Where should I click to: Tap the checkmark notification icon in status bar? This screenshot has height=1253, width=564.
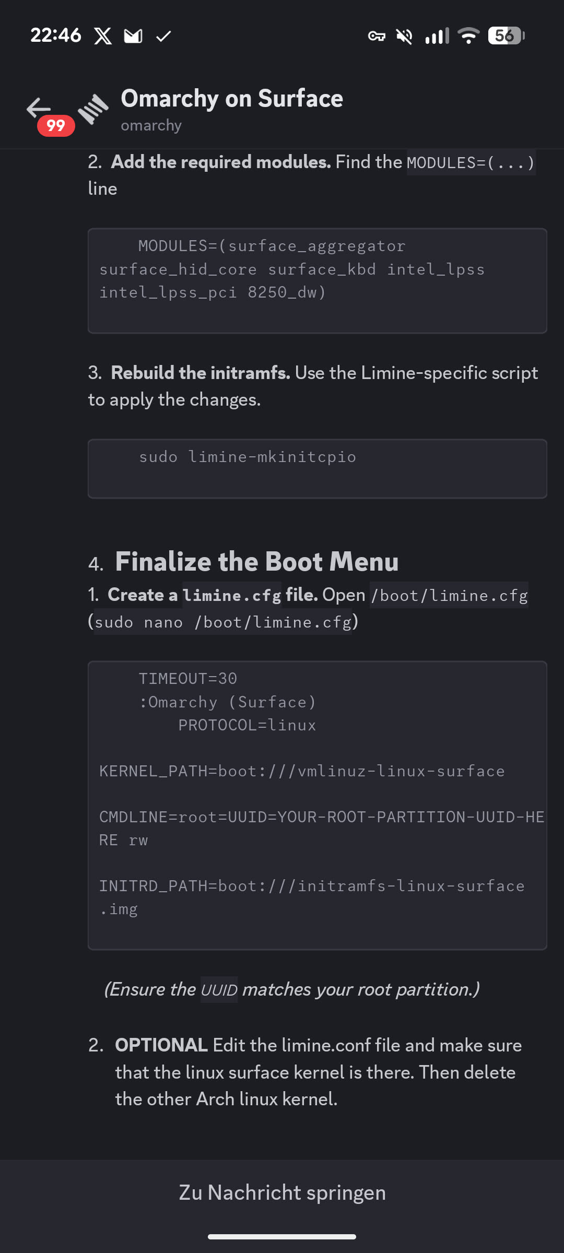[163, 36]
